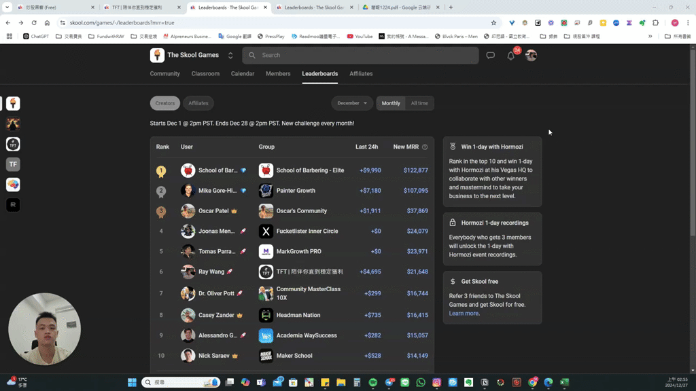Open the Chrome menu three dots

[x=688, y=22]
